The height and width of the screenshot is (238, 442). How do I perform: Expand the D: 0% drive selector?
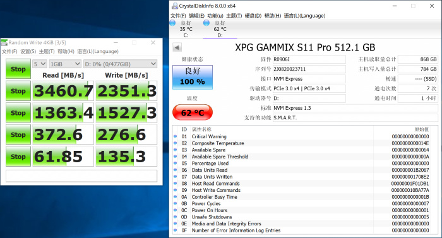coord(121,64)
